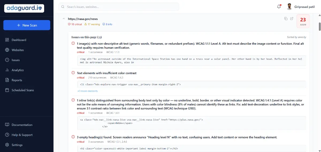Click the page vertical scrollbar thumb

[x=319, y=26]
